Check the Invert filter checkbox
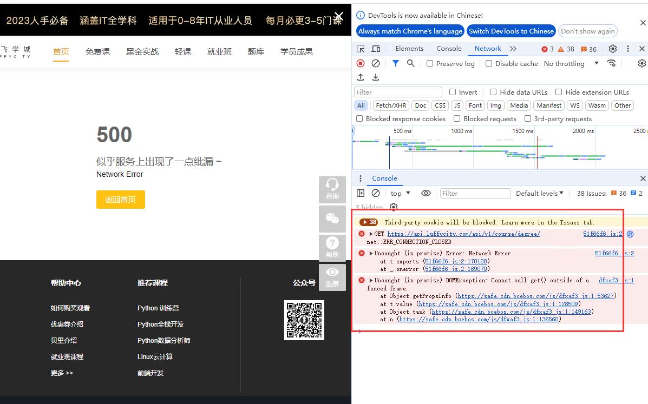The width and height of the screenshot is (648, 404). tap(453, 92)
